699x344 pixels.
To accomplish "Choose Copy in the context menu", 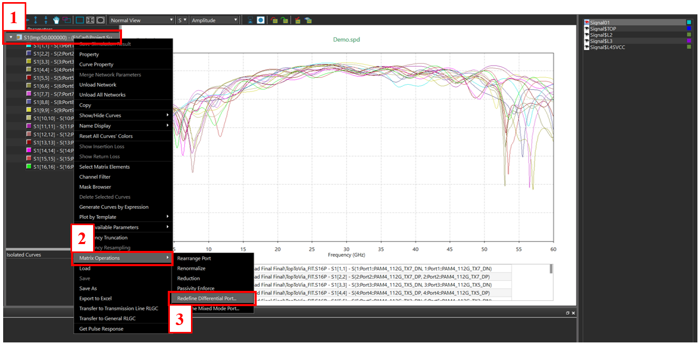I will [123, 105].
